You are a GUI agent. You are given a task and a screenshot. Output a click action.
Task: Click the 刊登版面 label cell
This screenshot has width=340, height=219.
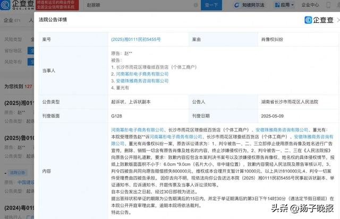(x=73, y=116)
